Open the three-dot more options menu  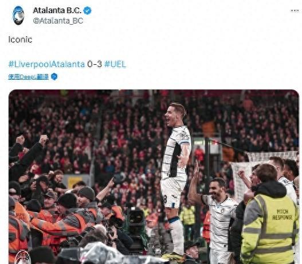pos(295,11)
